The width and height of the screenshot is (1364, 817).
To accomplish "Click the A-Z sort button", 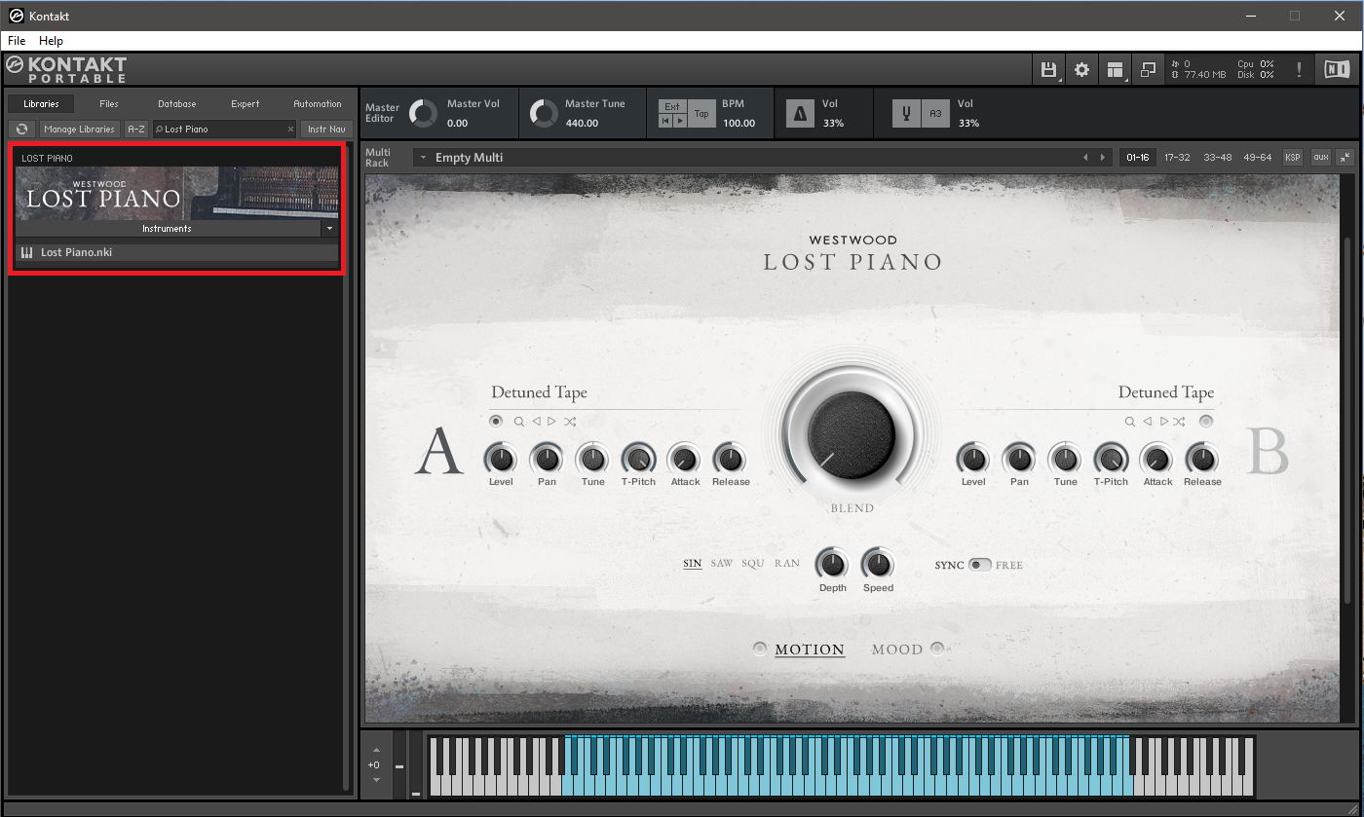I will (x=136, y=129).
